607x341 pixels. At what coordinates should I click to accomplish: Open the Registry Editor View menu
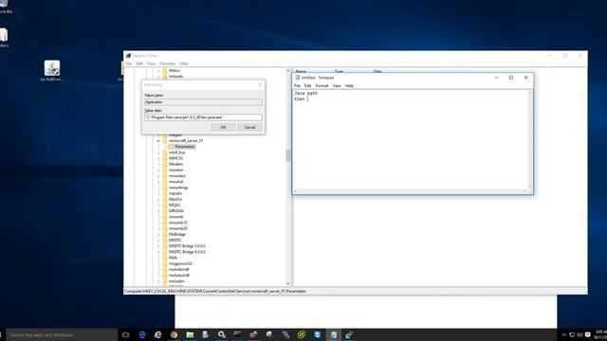151,63
